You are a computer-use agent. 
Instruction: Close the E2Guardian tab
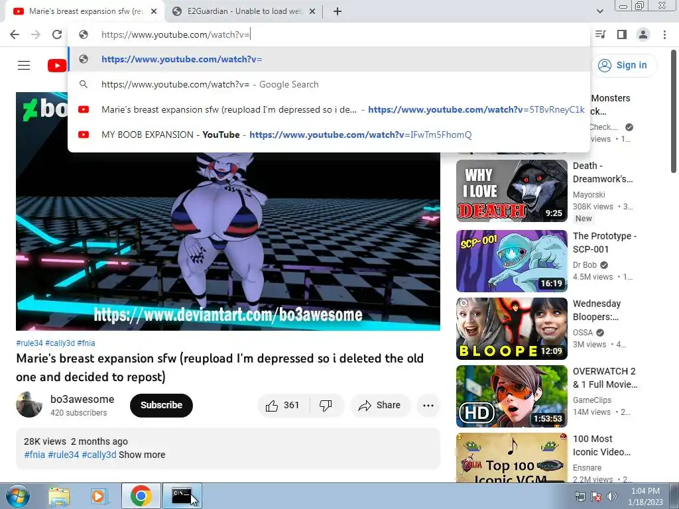[312, 11]
